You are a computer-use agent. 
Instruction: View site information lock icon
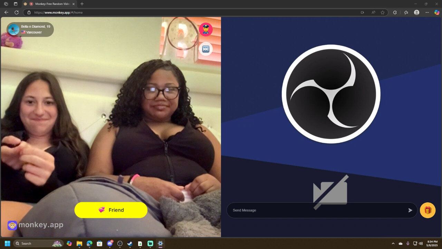click(x=29, y=12)
